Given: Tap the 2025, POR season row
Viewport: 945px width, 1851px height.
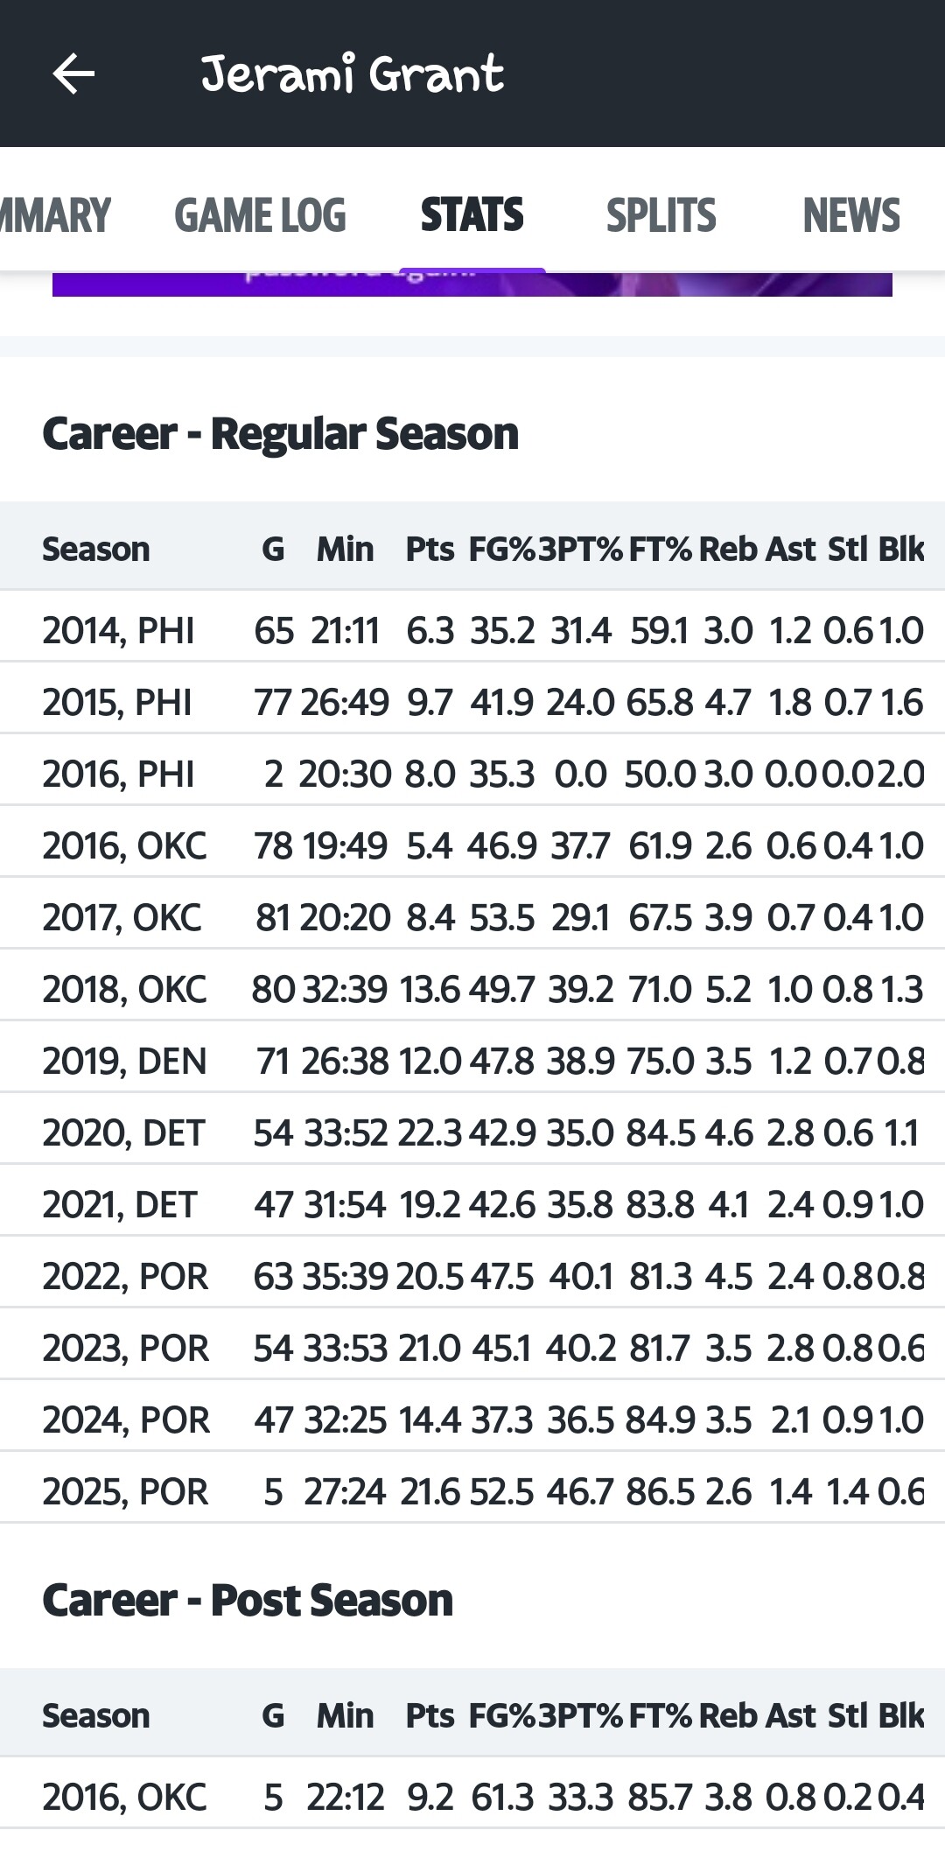Looking at the screenshot, I should (x=472, y=1491).
